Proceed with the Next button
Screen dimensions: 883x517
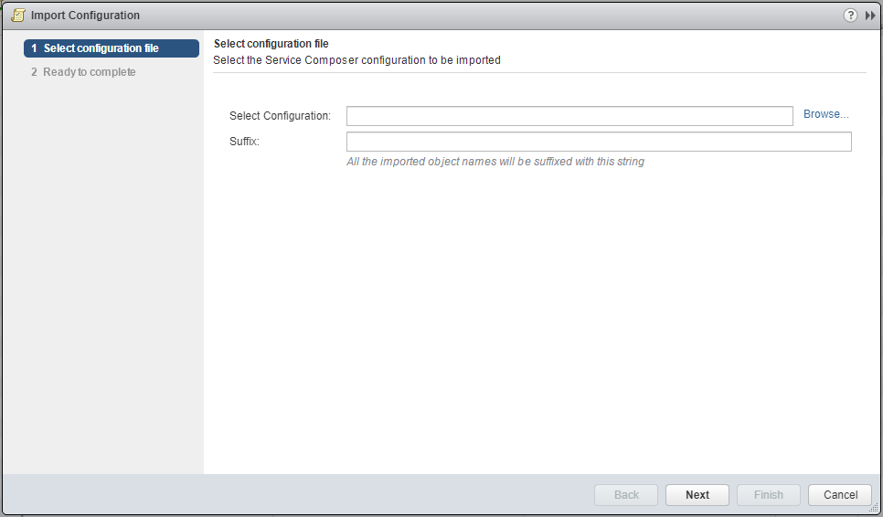click(697, 495)
